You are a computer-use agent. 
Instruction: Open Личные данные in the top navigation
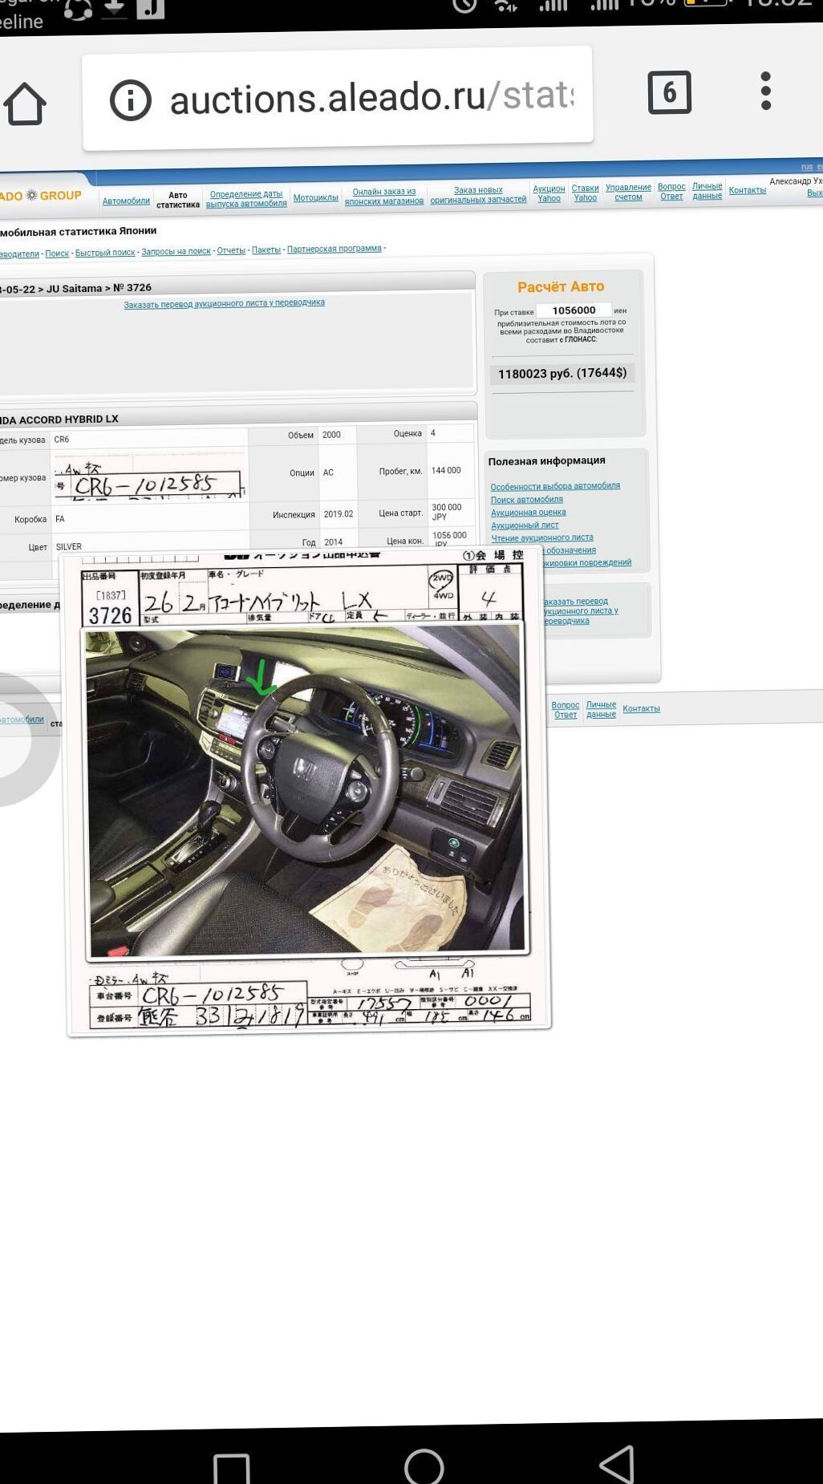click(707, 190)
